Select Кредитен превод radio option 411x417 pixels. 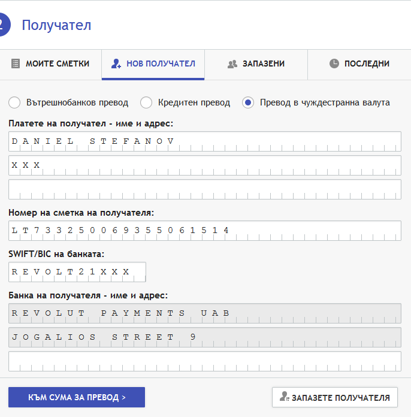point(146,102)
